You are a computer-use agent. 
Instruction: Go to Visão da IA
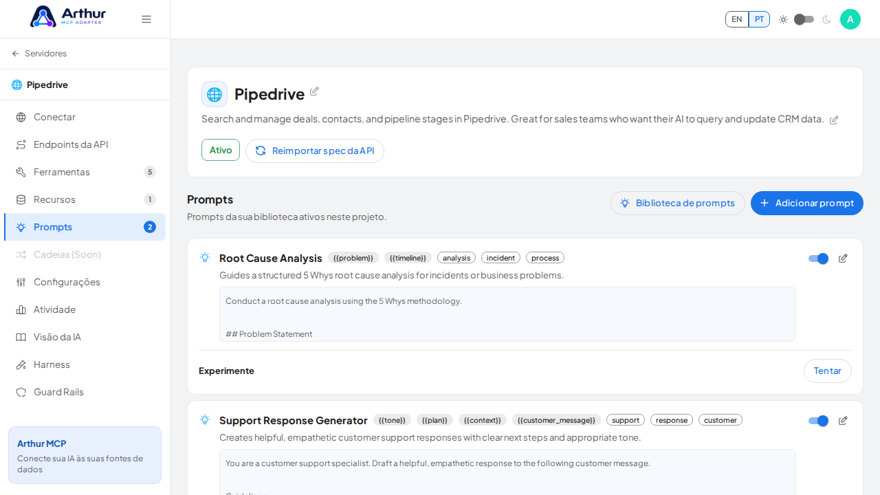[85, 337]
